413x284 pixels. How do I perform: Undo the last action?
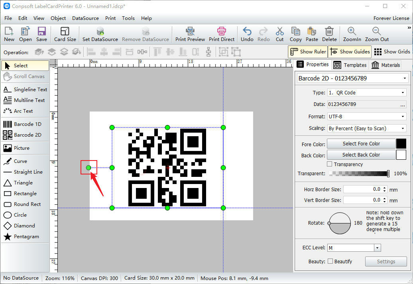pyautogui.click(x=247, y=34)
